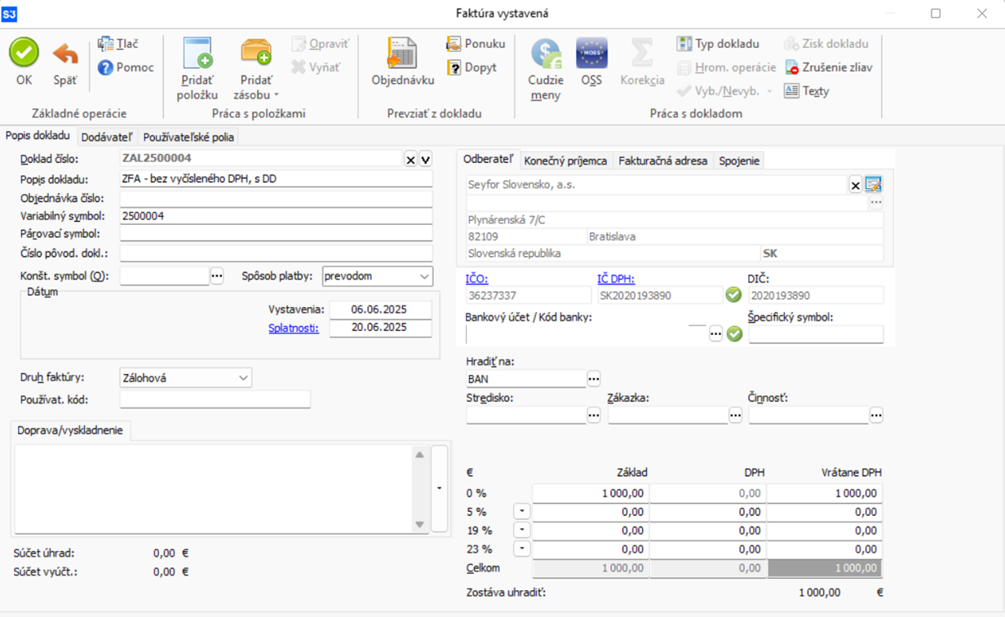The width and height of the screenshot is (1005, 617).
Task: Open the Fakturačná adresa tab
Action: click(663, 161)
